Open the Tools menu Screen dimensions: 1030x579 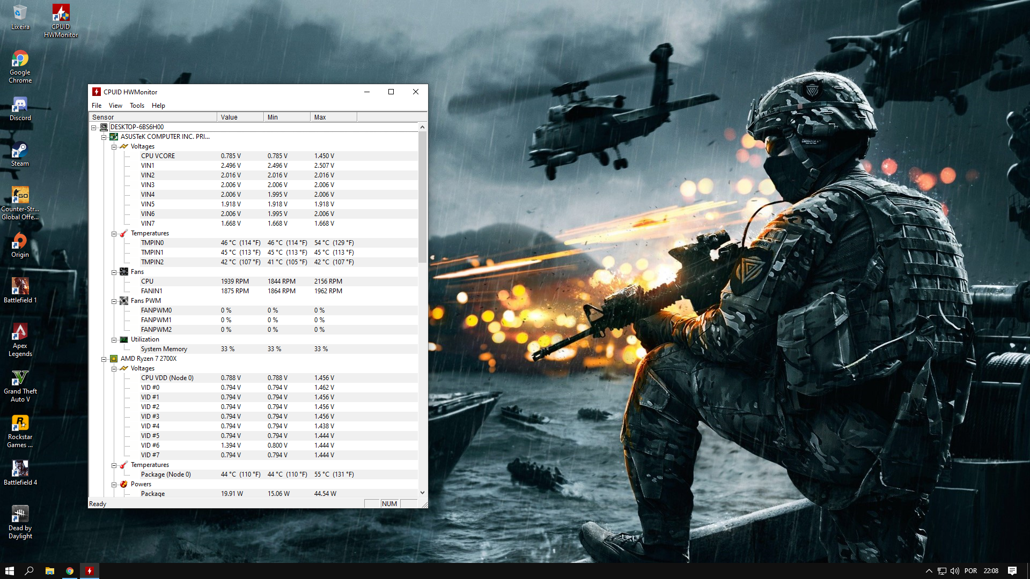(x=137, y=106)
